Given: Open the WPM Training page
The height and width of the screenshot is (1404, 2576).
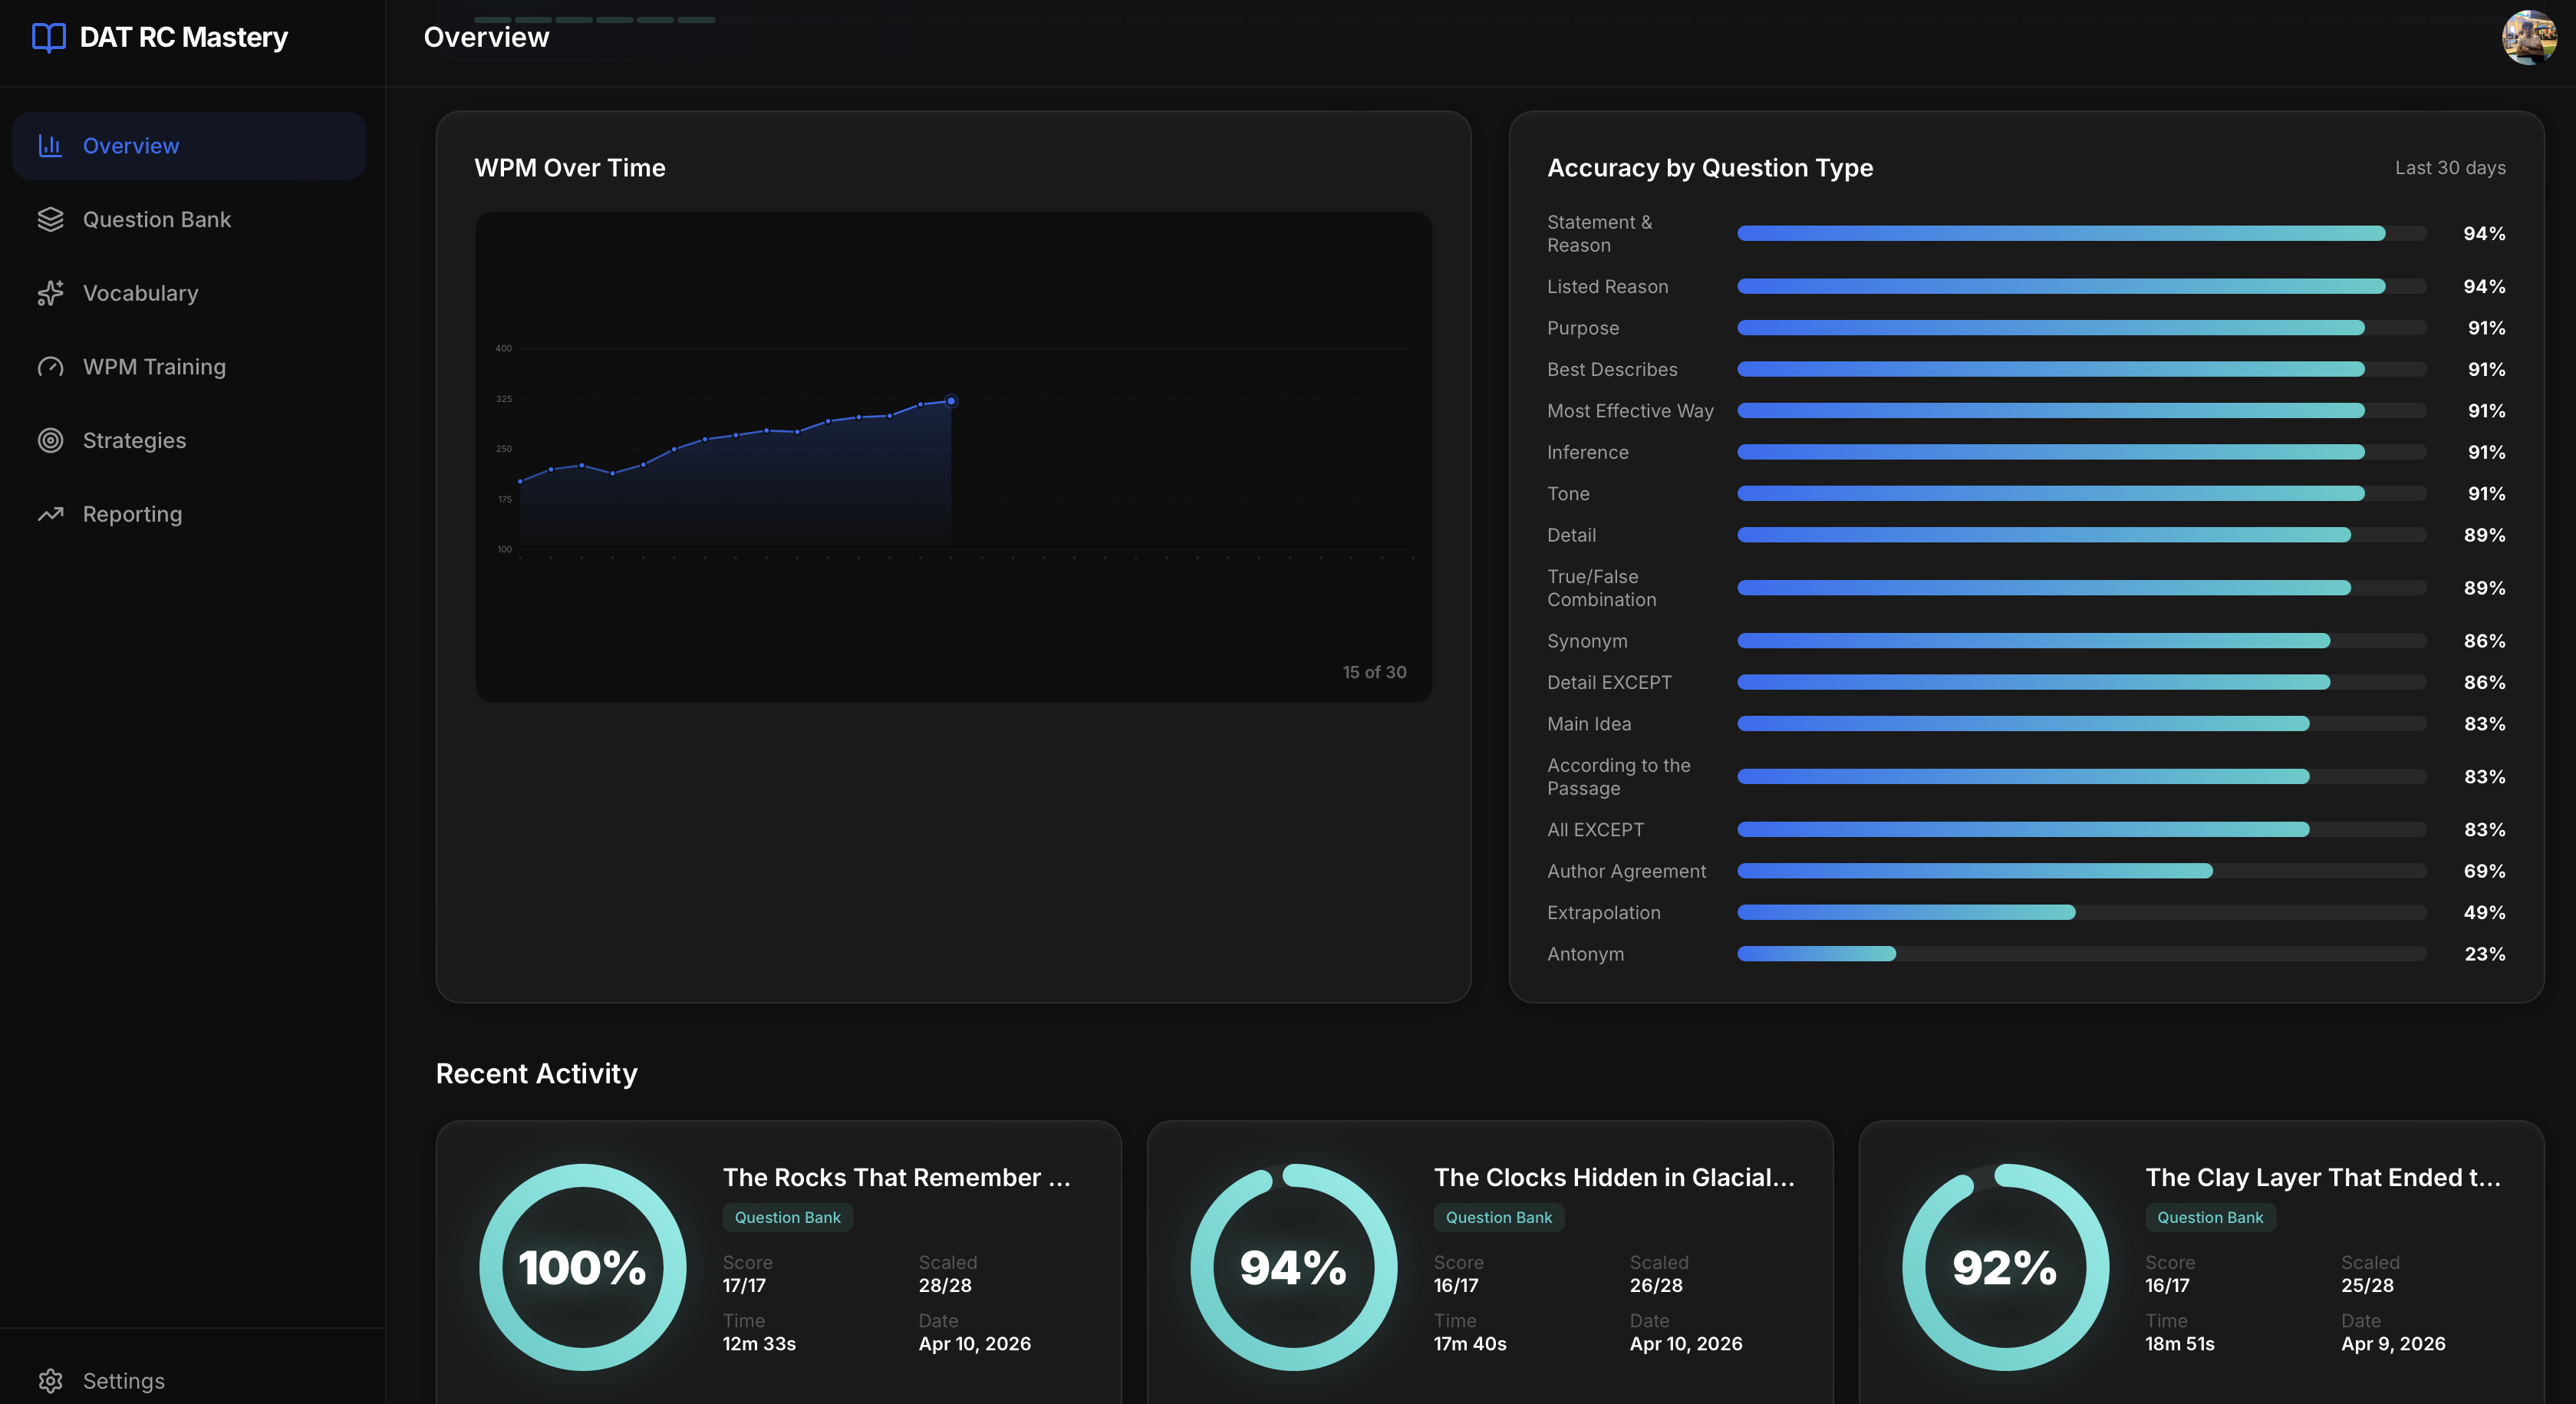Looking at the screenshot, I should (x=154, y=367).
